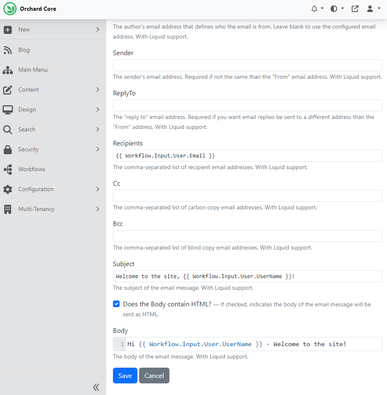Focus the Recipients input field
Viewport: 387px width, 395px height.
[247, 156]
